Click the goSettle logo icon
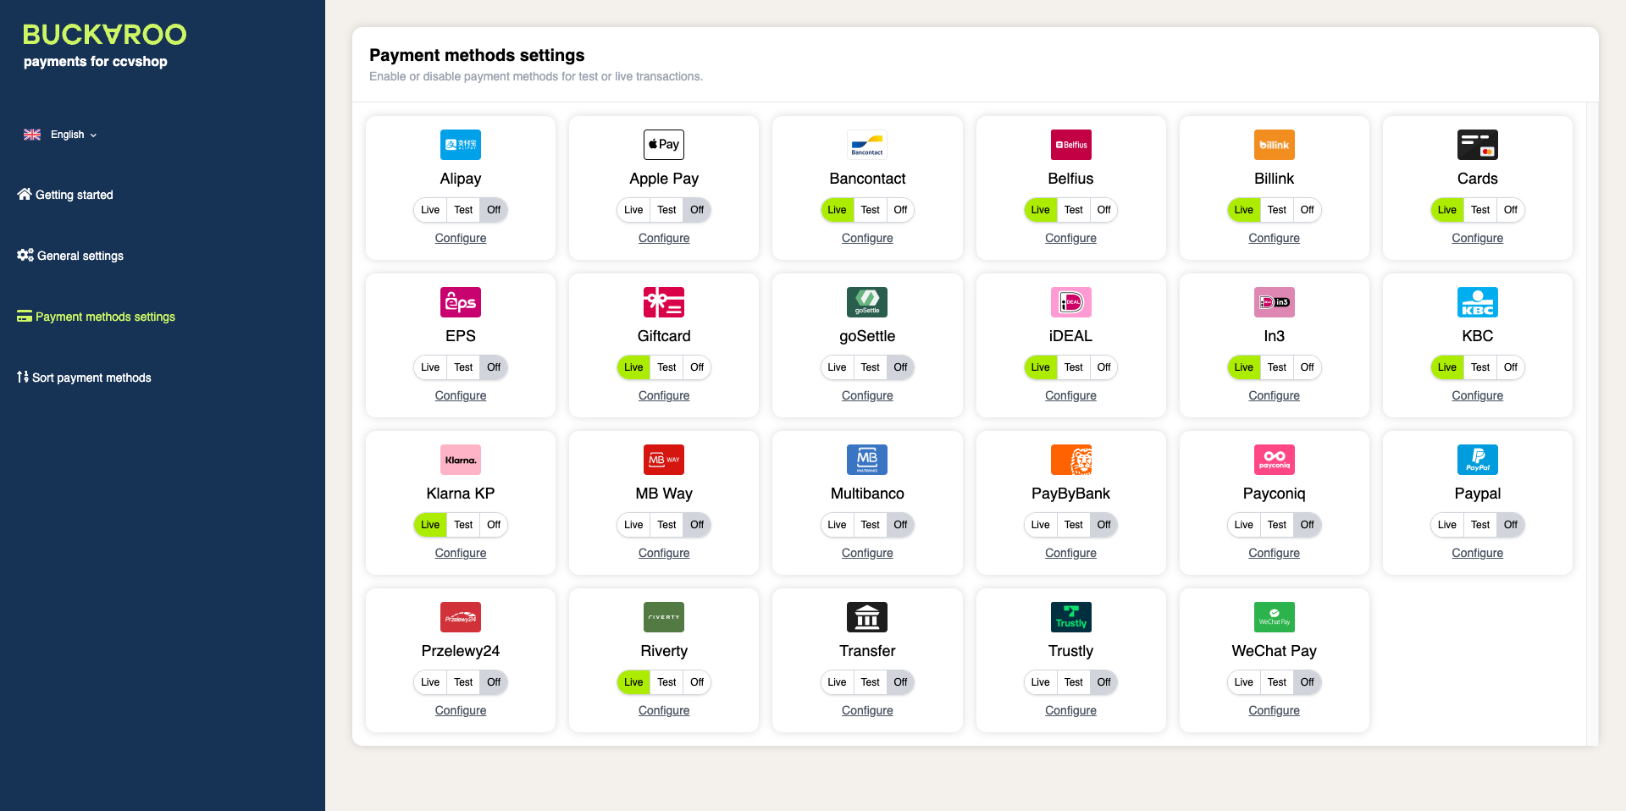The image size is (1626, 811). click(867, 302)
